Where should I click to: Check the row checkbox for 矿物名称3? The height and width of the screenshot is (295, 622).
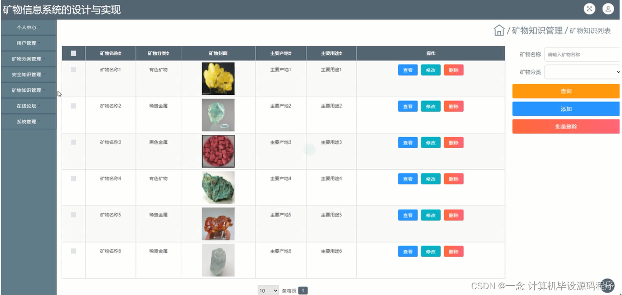coord(73,142)
